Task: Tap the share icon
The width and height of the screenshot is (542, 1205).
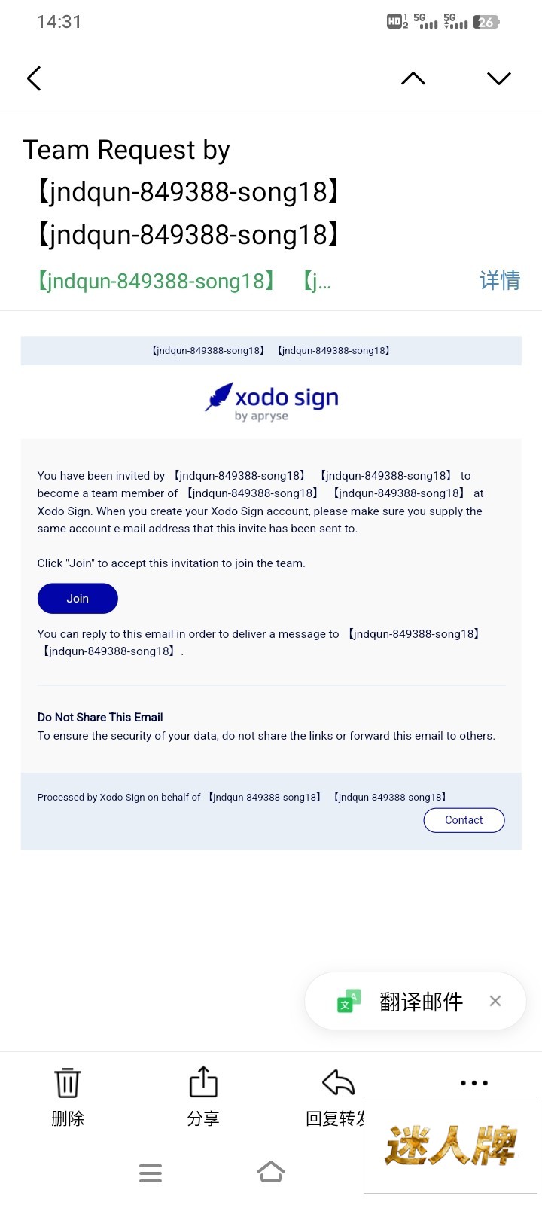Action: pyautogui.click(x=203, y=1083)
